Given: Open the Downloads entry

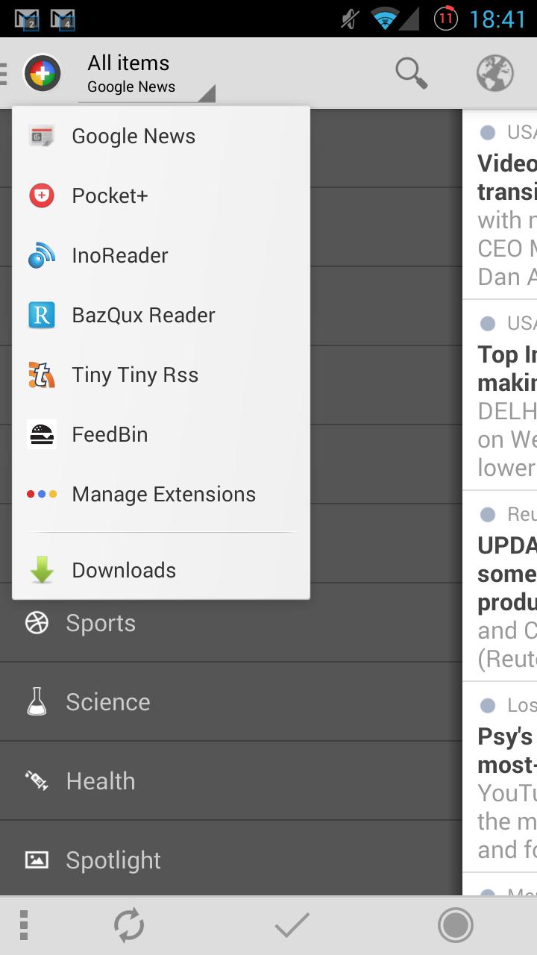Looking at the screenshot, I should (x=161, y=570).
